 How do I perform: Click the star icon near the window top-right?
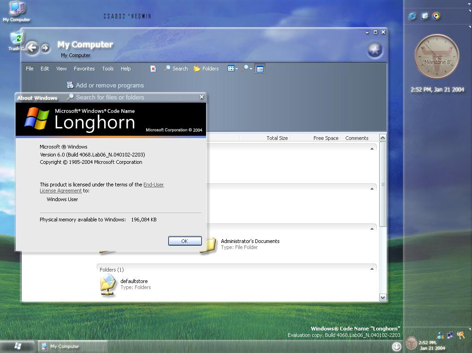pos(375,49)
